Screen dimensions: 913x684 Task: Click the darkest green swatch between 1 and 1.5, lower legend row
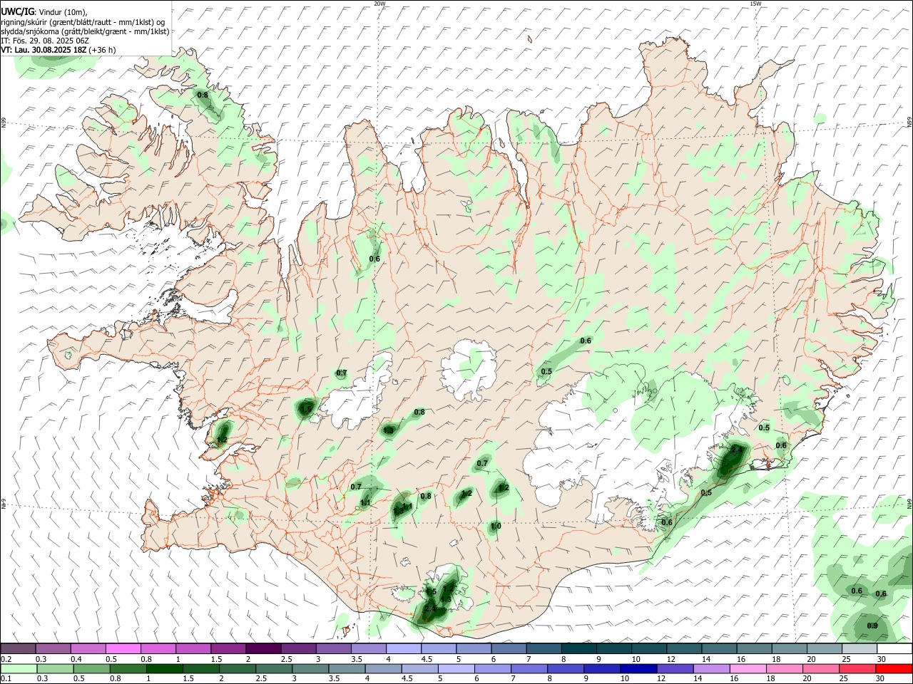[x=163, y=668]
